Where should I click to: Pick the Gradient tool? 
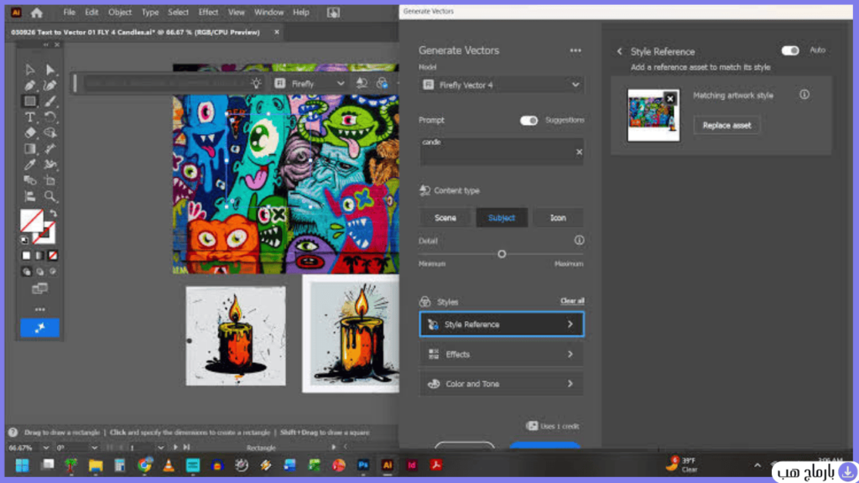29,148
